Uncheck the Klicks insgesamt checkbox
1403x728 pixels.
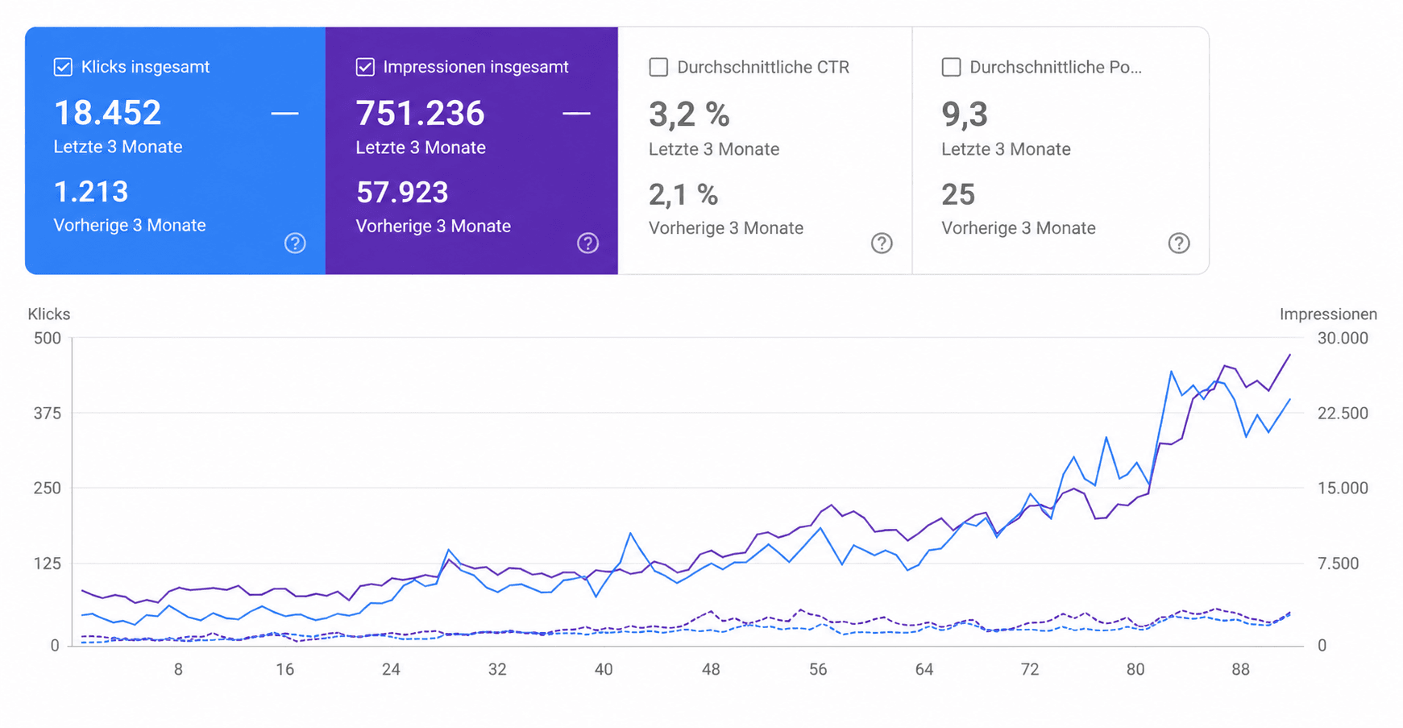click(x=63, y=67)
